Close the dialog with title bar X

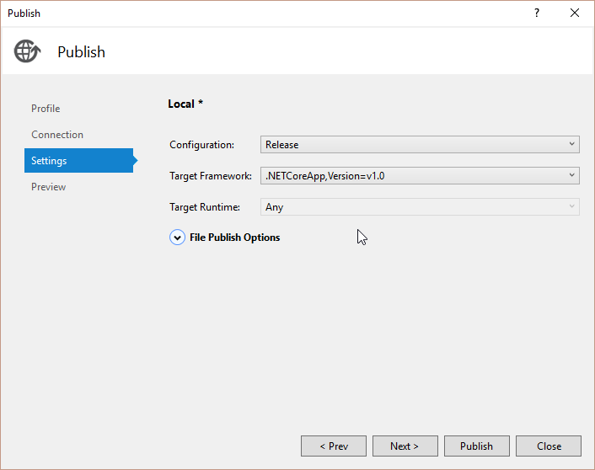(575, 13)
